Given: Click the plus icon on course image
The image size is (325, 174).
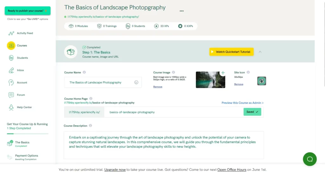Looking at the screenshot, I should click(x=223, y=73).
